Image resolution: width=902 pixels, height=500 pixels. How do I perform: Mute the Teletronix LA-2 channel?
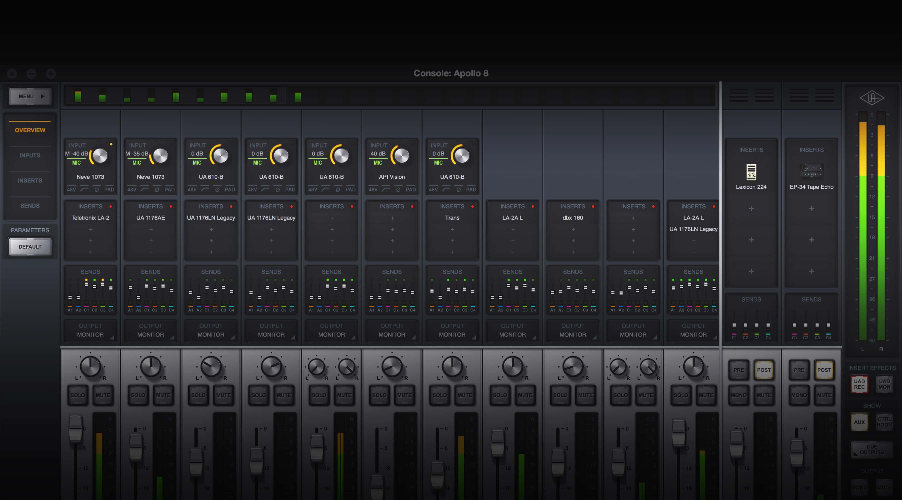point(103,395)
